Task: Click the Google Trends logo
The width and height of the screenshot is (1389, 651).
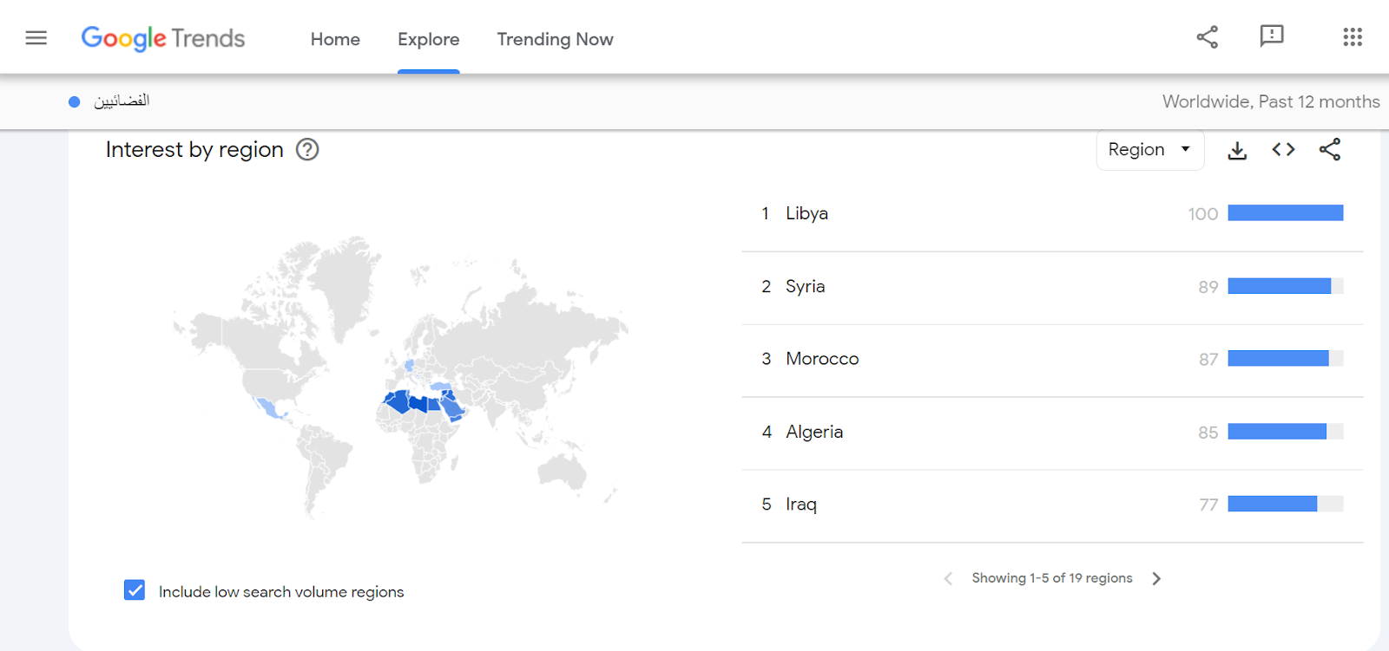Action: (x=163, y=38)
